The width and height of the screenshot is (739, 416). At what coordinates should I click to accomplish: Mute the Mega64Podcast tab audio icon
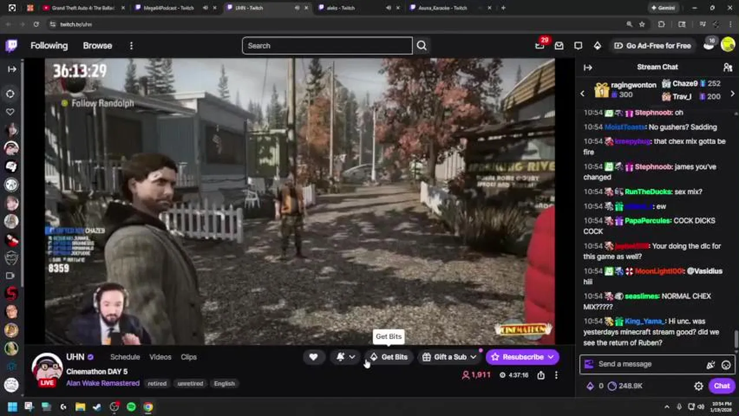pos(205,8)
